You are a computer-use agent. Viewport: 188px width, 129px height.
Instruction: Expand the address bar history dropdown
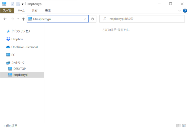pyautogui.click(x=85, y=19)
